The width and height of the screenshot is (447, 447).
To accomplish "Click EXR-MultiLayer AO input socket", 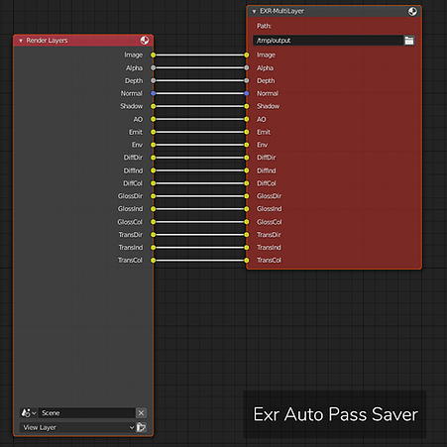I will click(x=247, y=119).
